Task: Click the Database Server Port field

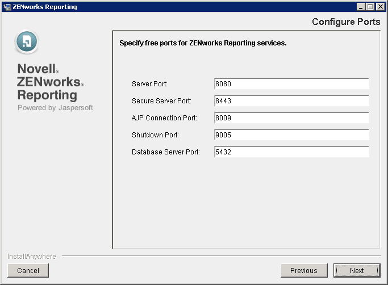Action: 291,152
